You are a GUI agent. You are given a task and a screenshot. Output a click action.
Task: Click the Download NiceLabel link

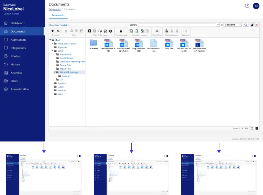pos(59,25)
